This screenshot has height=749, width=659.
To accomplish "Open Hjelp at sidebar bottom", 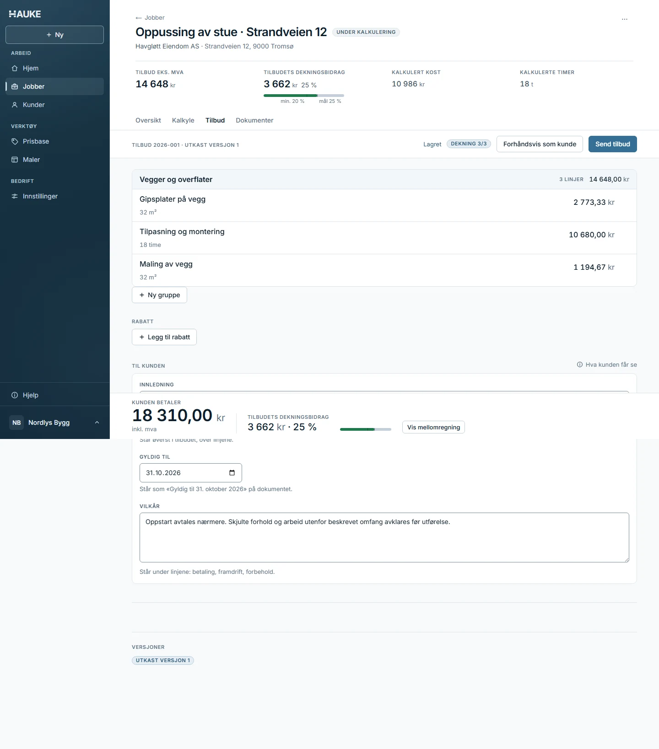I will click(54, 395).
